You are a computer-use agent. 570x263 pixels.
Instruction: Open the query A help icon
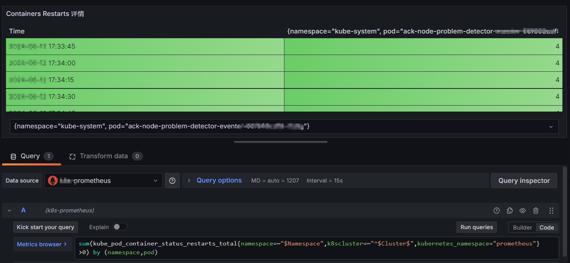[497, 210]
